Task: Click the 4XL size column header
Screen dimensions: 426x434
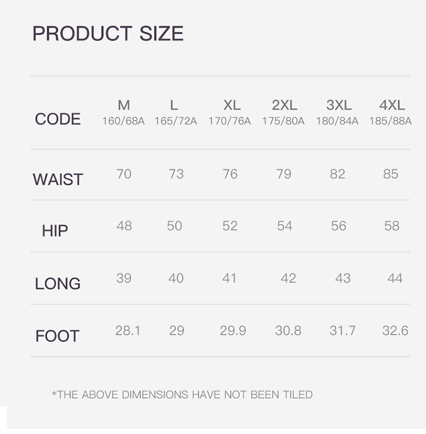Action: point(392,105)
